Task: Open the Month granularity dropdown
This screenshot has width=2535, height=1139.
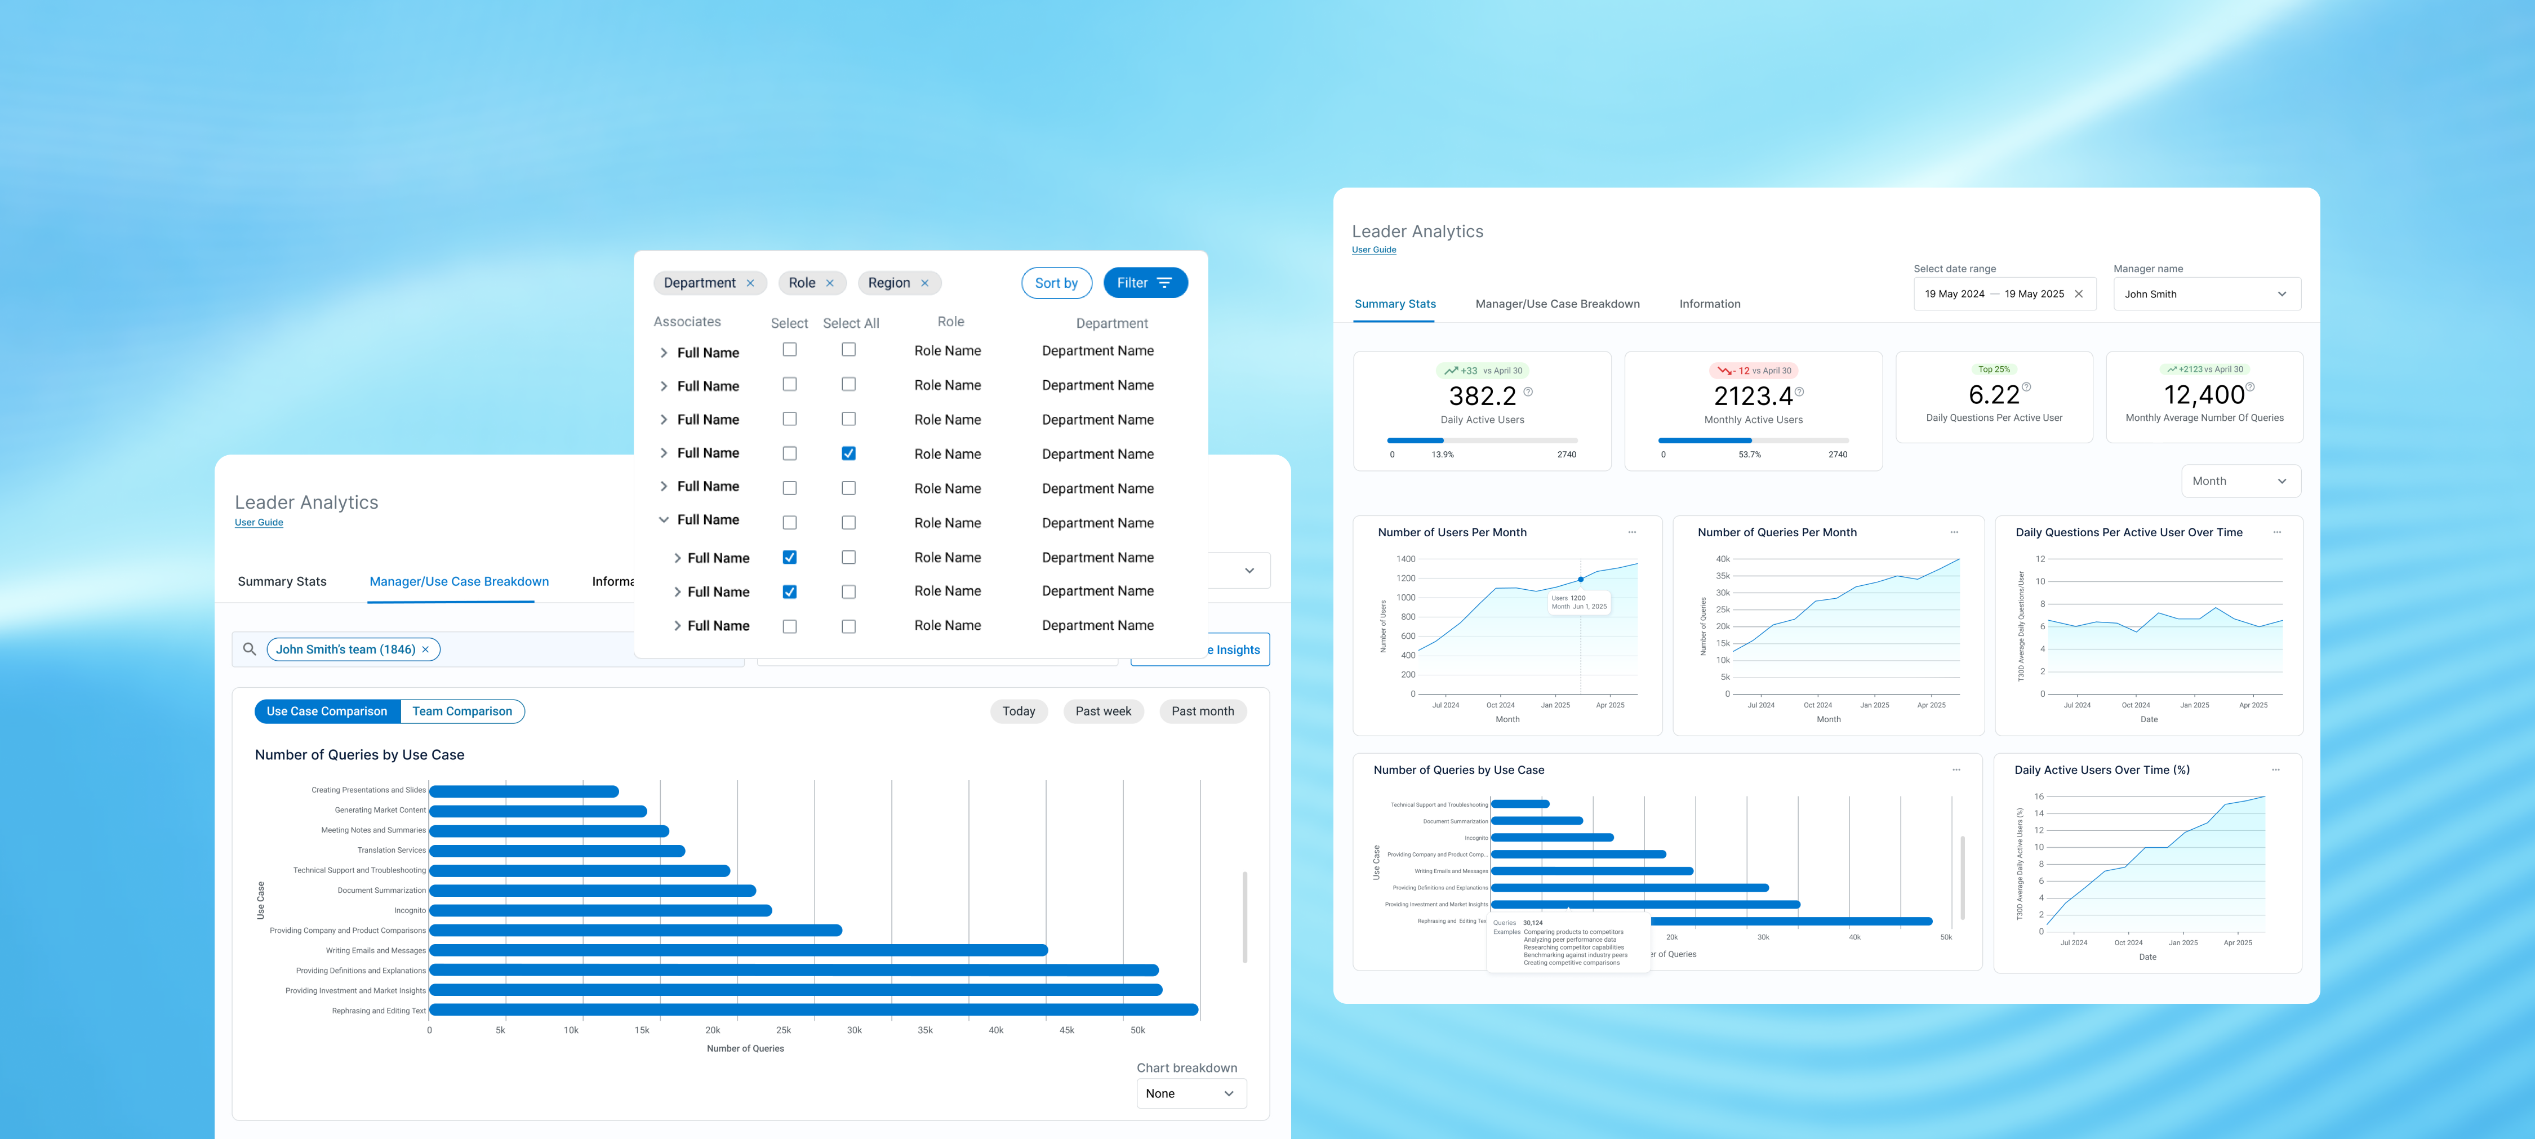Action: point(2241,482)
